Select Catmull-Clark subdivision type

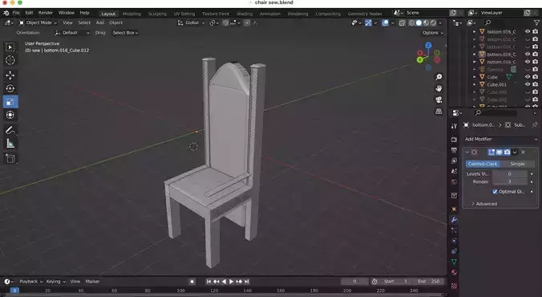(483, 164)
